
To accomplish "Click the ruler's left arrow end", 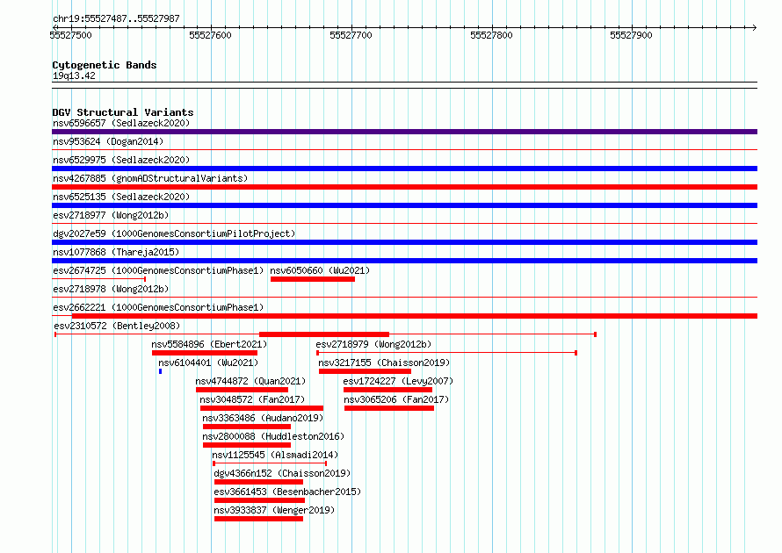I will (x=55, y=27).
